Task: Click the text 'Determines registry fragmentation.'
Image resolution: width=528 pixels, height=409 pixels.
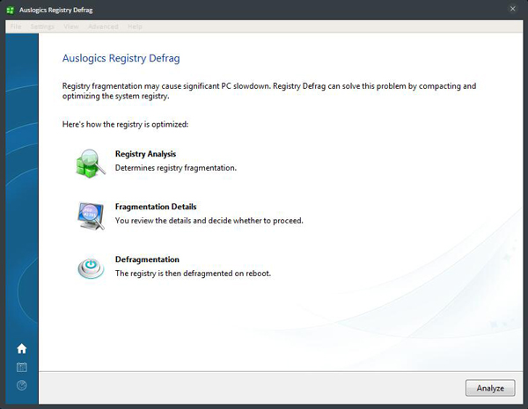Action: pyautogui.click(x=176, y=168)
